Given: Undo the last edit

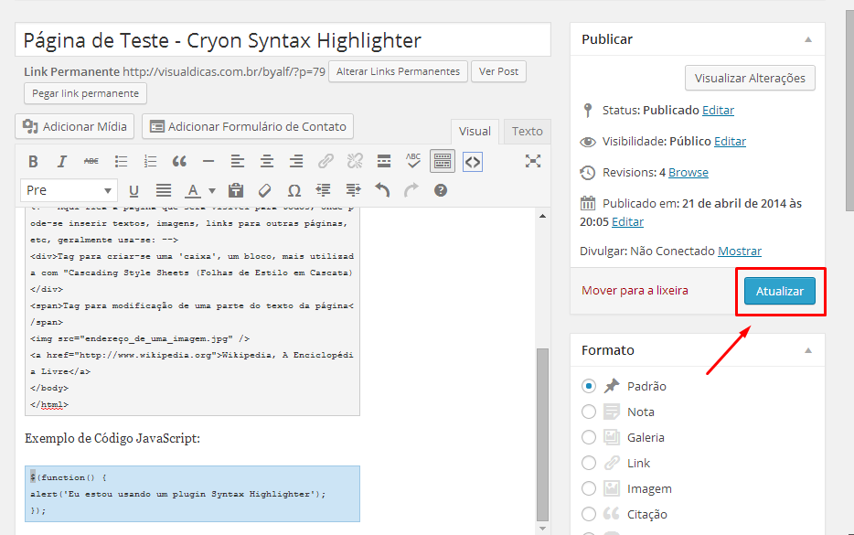Looking at the screenshot, I should (382, 191).
